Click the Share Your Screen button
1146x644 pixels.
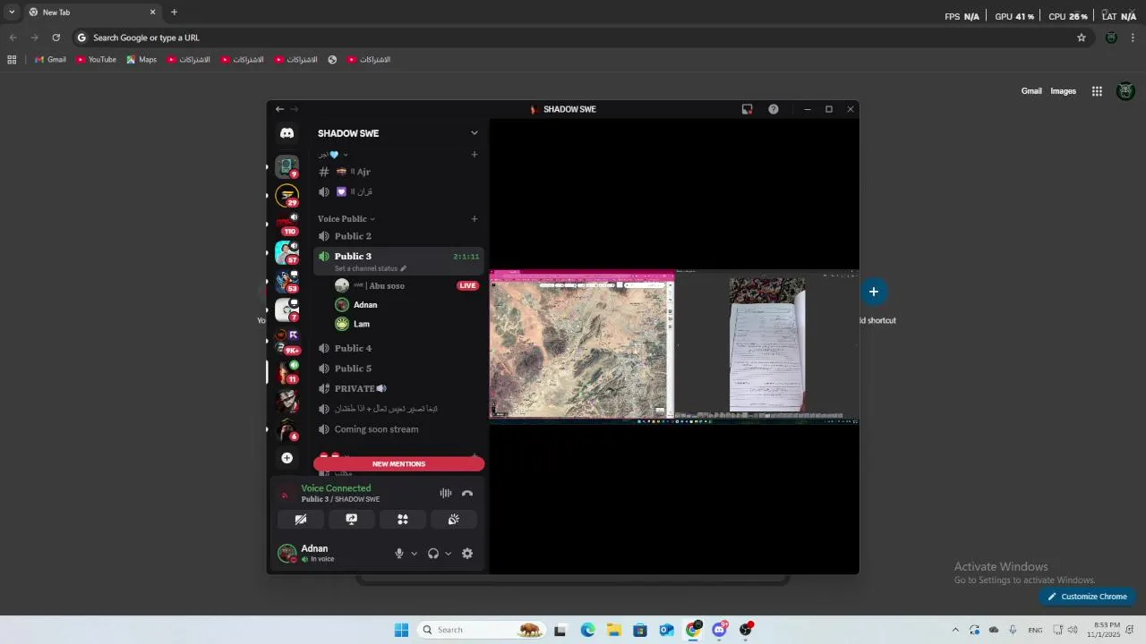tap(352, 519)
